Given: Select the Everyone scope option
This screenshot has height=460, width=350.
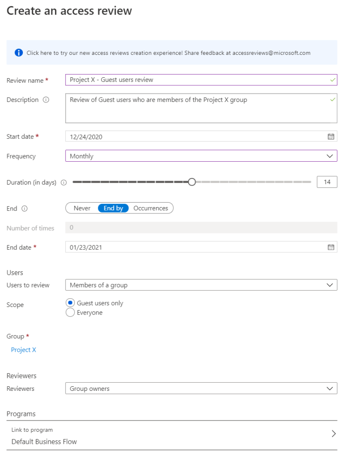Looking at the screenshot, I should [x=70, y=313].
